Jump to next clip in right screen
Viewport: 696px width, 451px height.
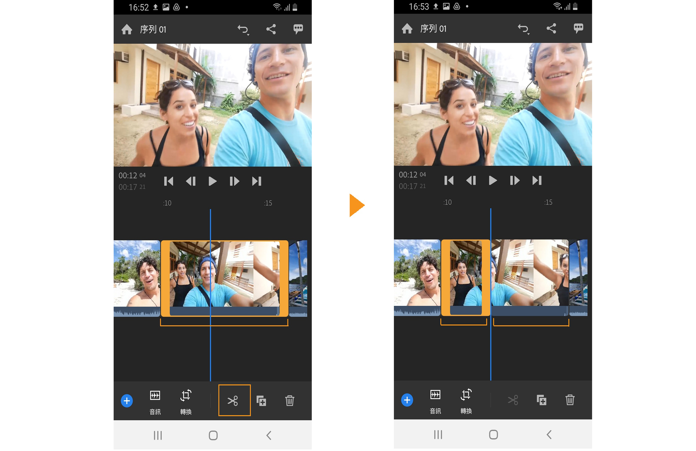537,181
